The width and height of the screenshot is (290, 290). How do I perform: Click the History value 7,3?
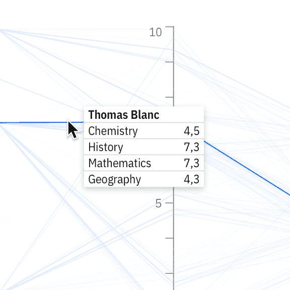click(x=192, y=147)
